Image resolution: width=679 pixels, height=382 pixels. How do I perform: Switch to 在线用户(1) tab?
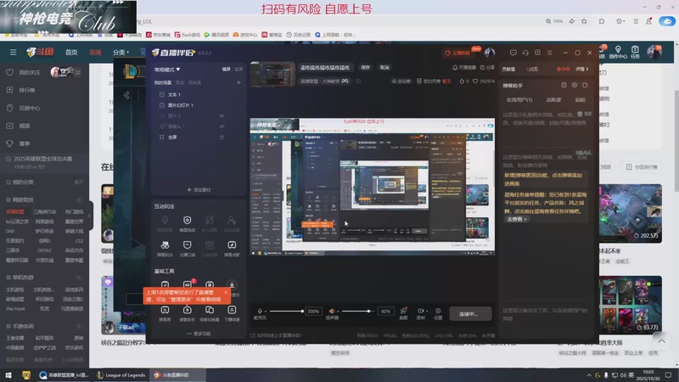[x=519, y=99]
